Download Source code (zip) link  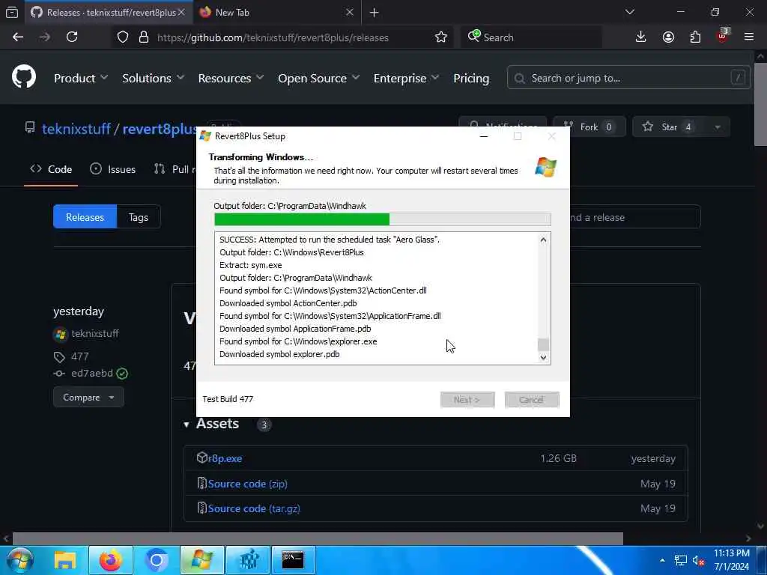coord(247,484)
